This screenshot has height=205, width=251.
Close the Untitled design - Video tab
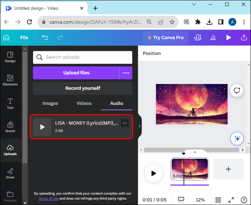(82, 8)
